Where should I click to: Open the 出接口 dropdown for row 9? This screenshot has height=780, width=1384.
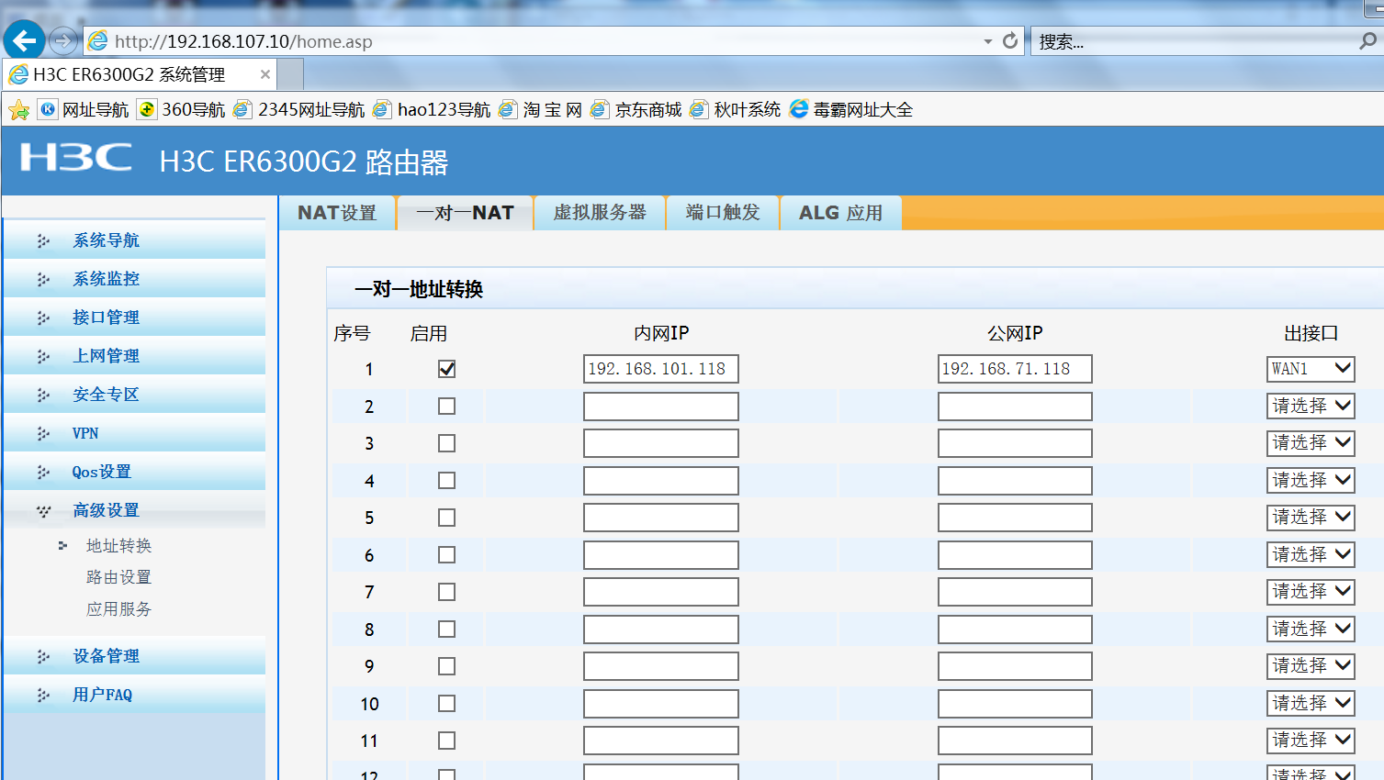[1311, 666]
